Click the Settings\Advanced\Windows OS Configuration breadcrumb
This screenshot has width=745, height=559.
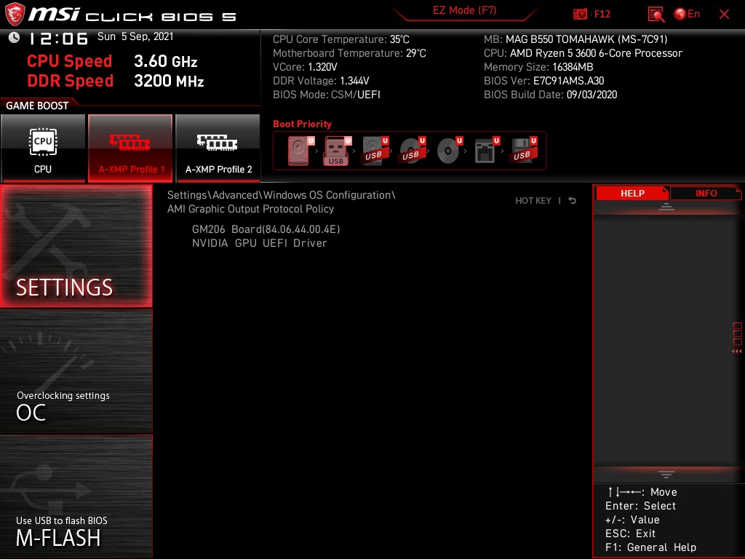pyautogui.click(x=282, y=195)
